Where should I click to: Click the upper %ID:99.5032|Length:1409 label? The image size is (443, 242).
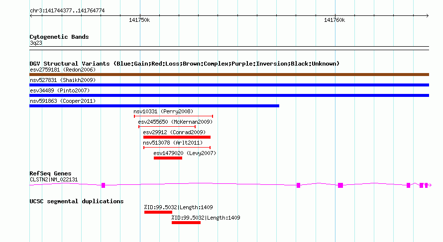(x=178, y=207)
